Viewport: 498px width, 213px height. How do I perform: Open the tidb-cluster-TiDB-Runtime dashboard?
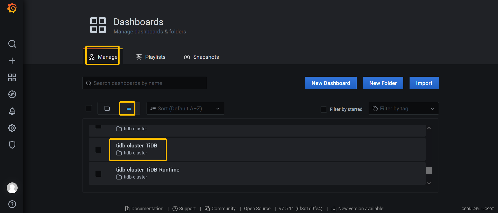[x=148, y=170]
